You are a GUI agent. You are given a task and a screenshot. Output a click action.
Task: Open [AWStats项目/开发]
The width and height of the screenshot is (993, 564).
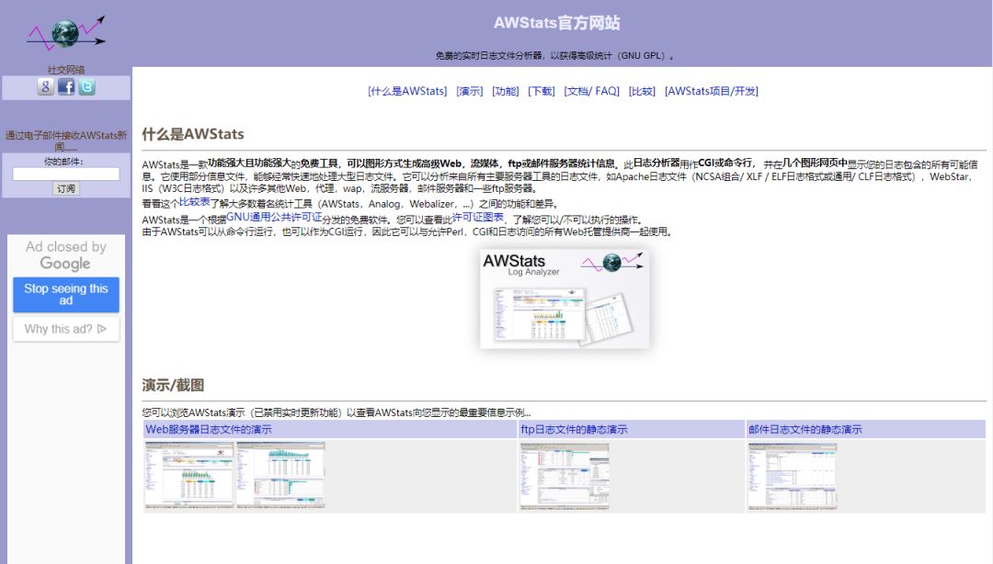[713, 91]
